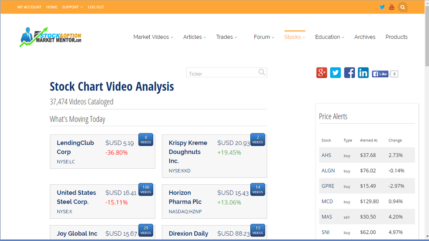This screenshot has height=241, width=429.
Task: Click the Alerted At column header
Action: 369,140
